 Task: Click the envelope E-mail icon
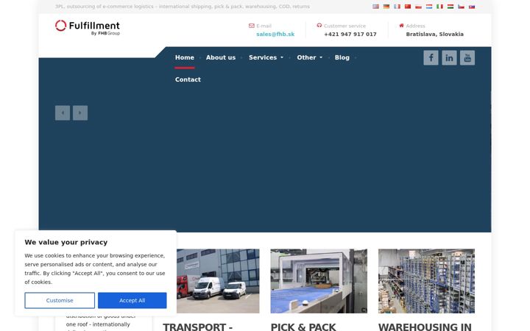pos(252,26)
